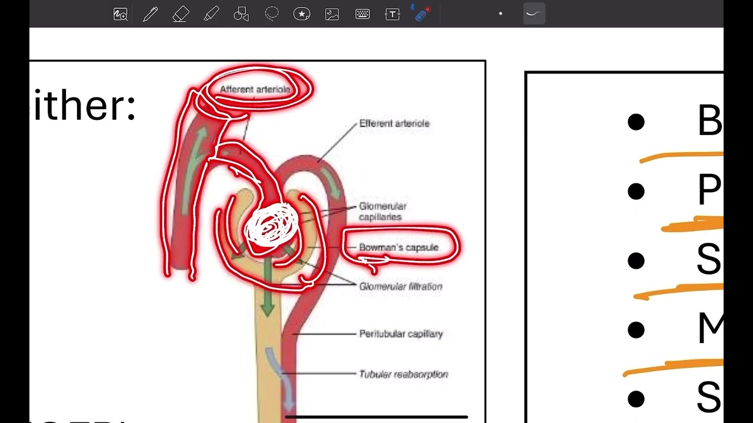Click the Efferent arteriole label
The height and width of the screenshot is (423, 753).
(395, 123)
